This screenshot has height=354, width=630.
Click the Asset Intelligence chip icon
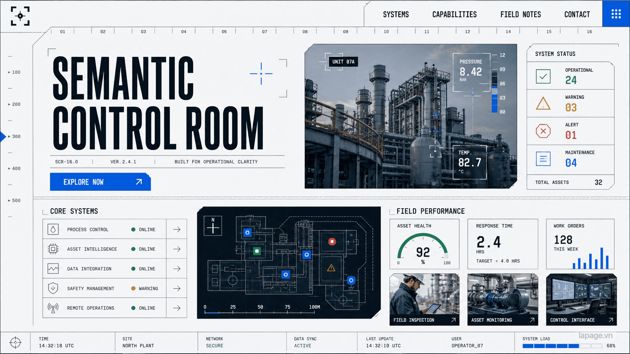coord(53,249)
